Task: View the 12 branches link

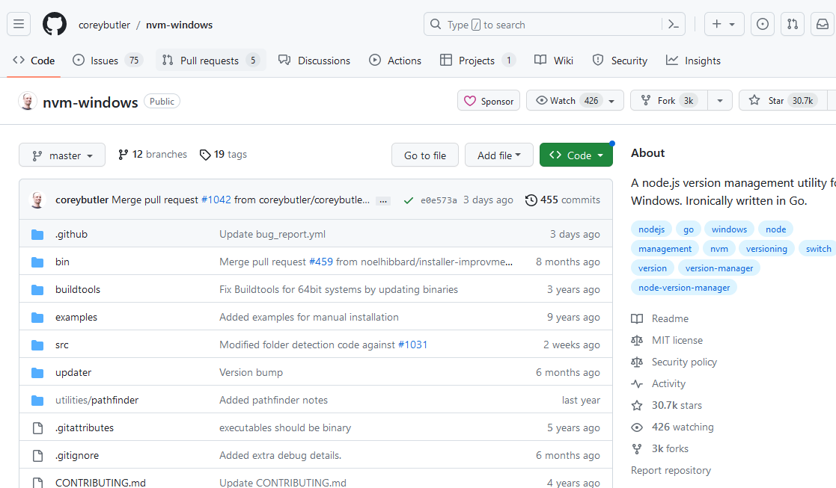Action: [153, 155]
